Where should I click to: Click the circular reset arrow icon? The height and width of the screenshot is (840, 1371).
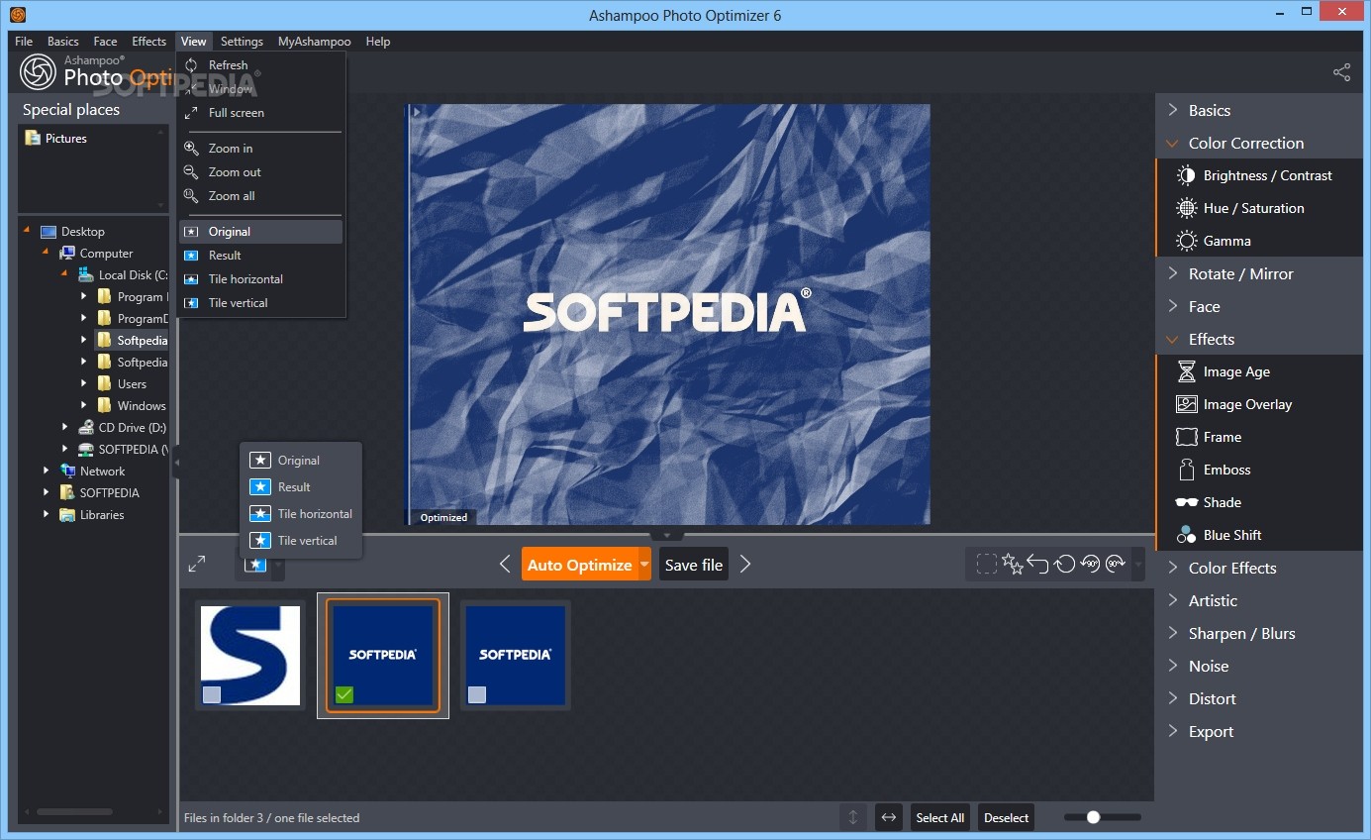[x=1064, y=564]
